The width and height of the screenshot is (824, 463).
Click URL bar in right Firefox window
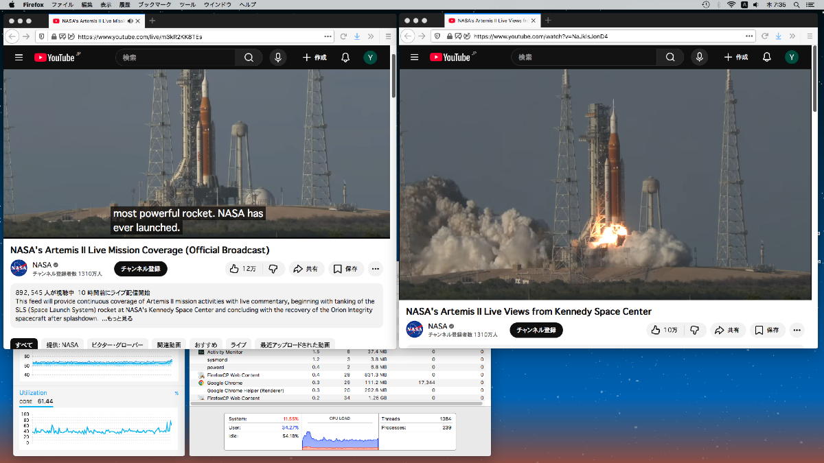[x=593, y=36]
